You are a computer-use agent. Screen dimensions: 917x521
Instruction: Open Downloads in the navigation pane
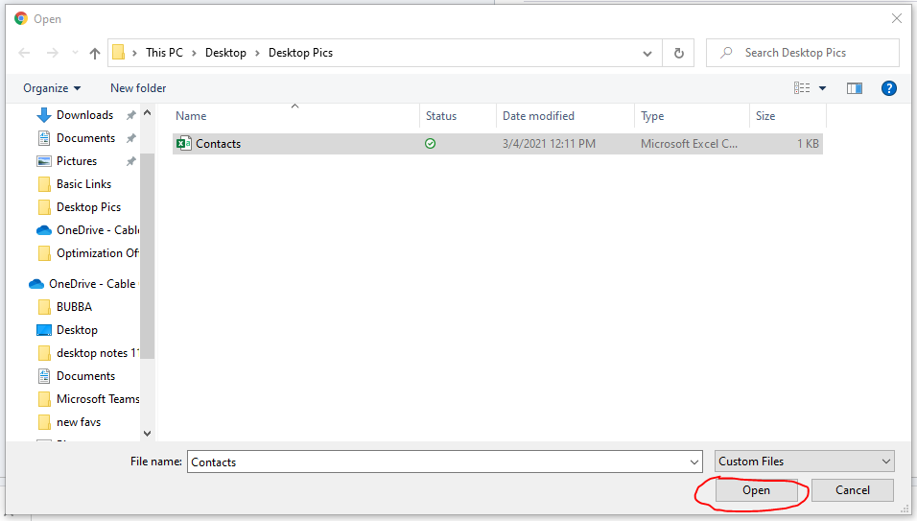84,115
